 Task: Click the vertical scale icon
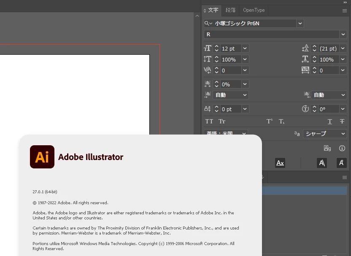point(208,59)
